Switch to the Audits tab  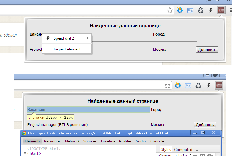[x=141, y=141]
